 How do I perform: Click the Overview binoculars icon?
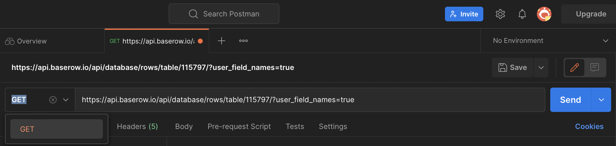10,41
